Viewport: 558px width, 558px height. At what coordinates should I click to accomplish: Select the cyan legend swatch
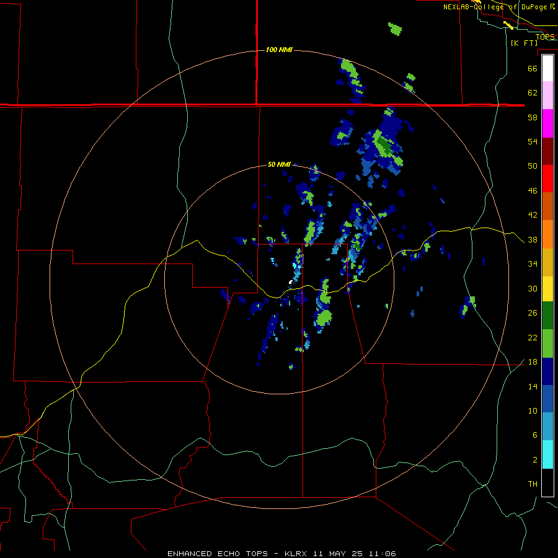[547, 454]
